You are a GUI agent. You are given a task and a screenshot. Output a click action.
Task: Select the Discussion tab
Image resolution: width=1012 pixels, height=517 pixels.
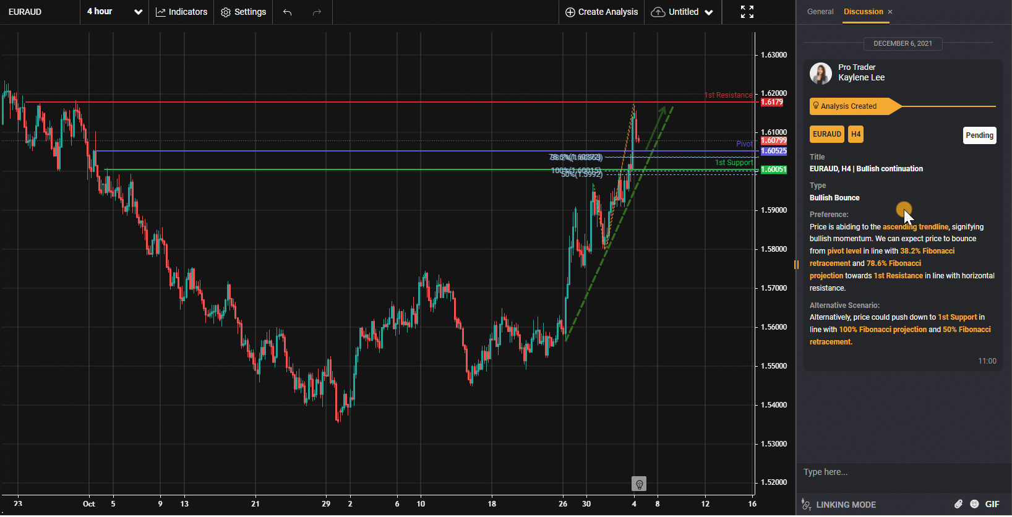click(863, 12)
